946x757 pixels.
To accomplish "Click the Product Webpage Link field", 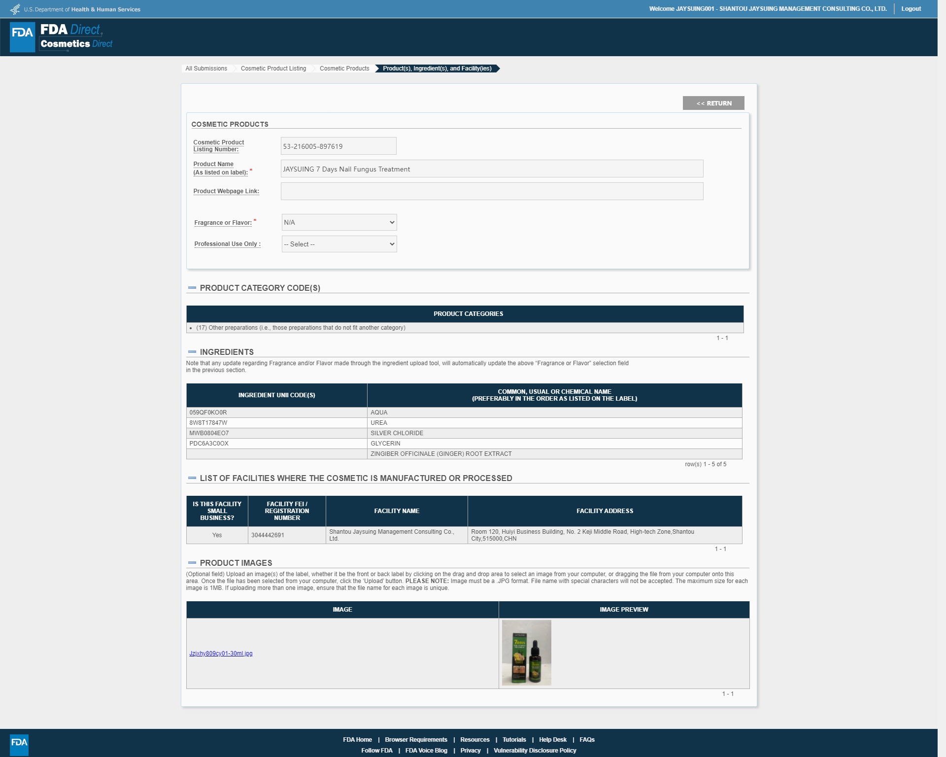I will (492, 191).
